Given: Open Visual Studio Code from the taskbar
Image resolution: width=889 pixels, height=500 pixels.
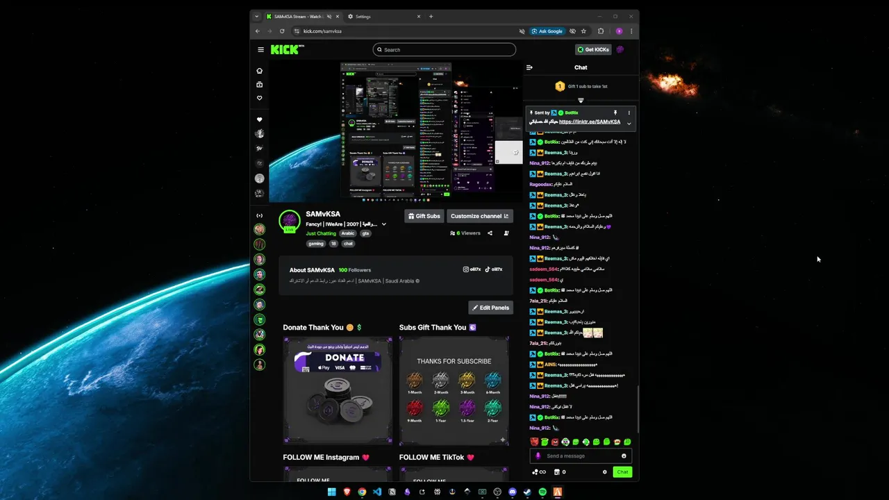Looking at the screenshot, I should [377, 492].
